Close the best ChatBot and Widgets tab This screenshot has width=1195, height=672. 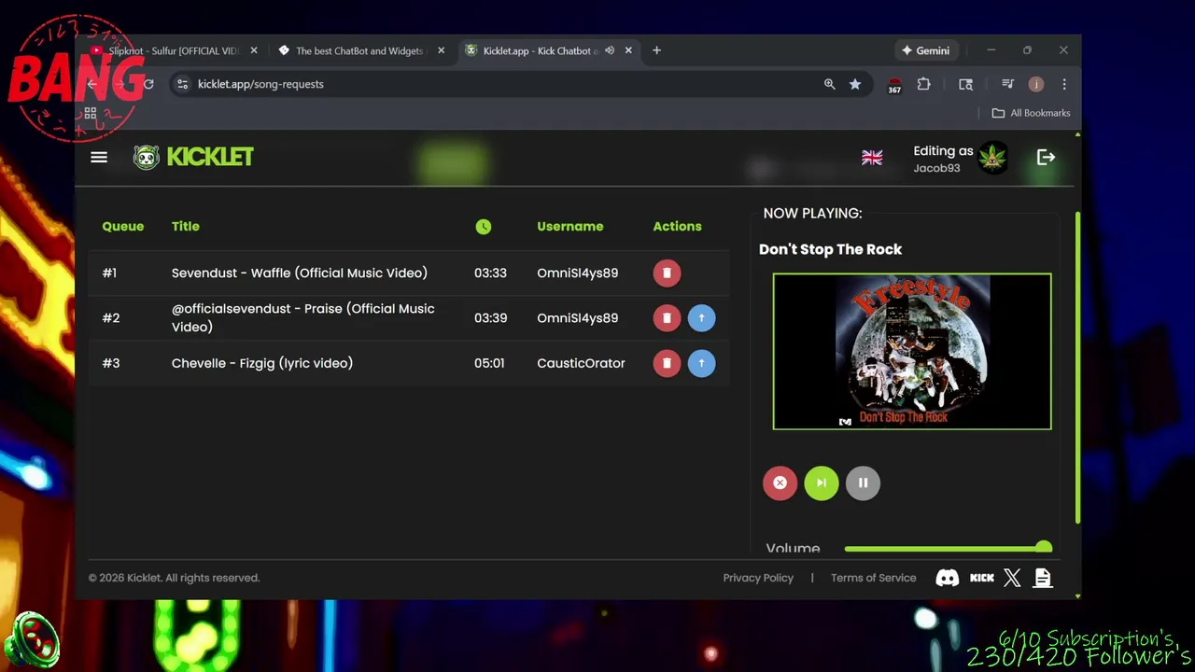(x=441, y=50)
